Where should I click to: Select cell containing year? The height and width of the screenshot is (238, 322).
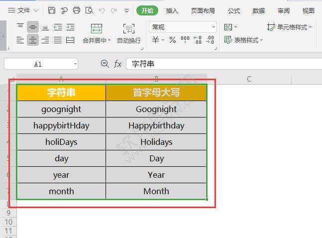[61, 175]
